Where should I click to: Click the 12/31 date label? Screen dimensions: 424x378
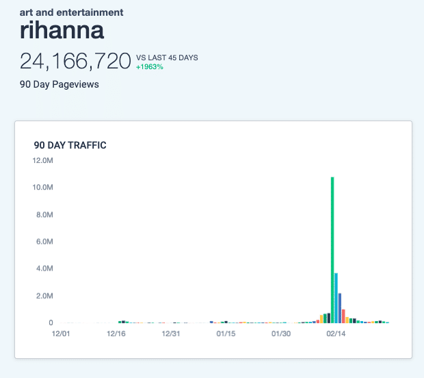[x=171, y=333]
